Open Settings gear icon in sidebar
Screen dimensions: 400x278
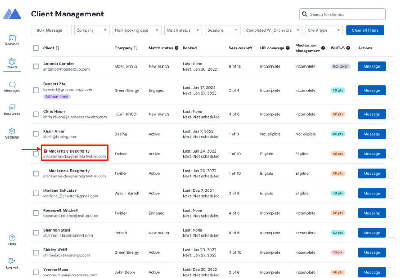[12, 131]
